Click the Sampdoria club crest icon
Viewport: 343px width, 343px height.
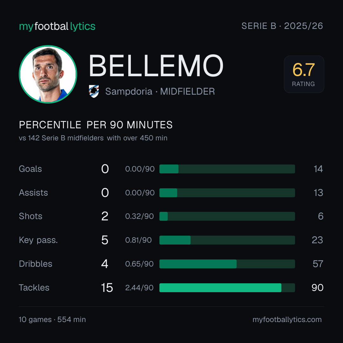point(94,91)
